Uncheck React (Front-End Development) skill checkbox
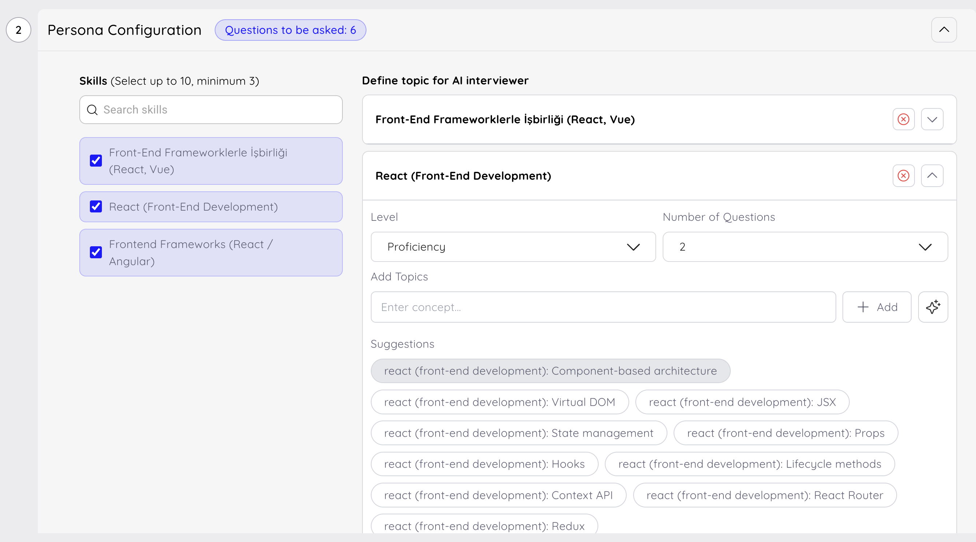 (96, 206)
